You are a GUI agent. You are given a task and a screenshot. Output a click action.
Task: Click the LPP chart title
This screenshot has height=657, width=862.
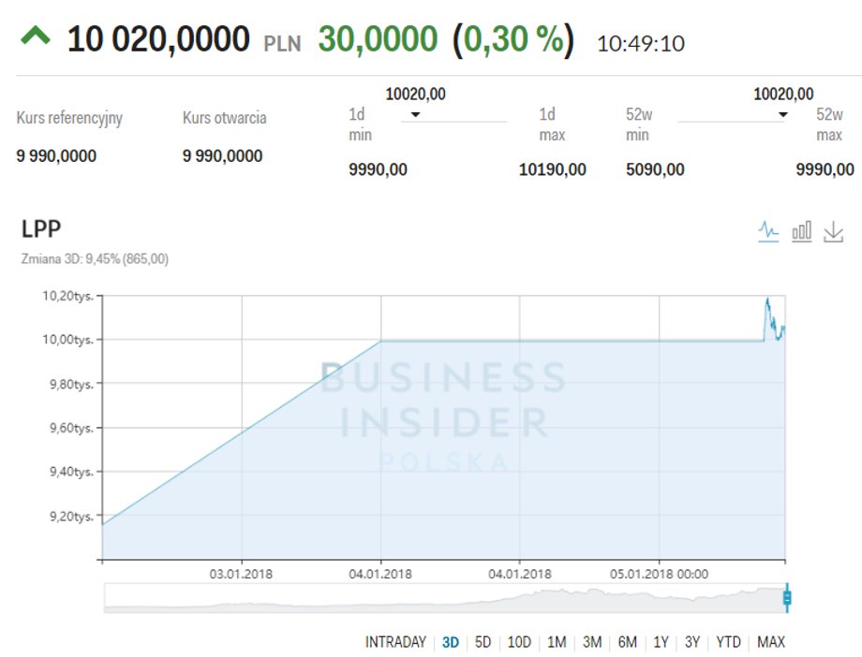click(40, 228)
